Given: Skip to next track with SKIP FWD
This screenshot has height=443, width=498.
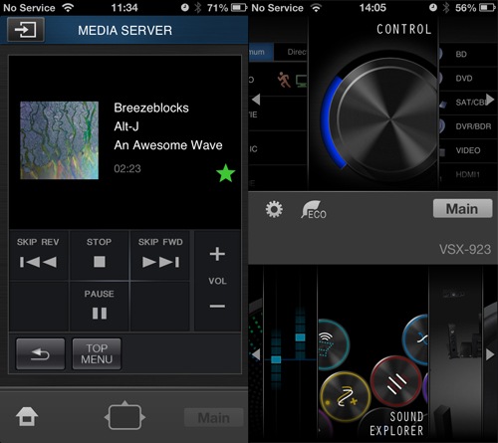Looking at the screenshot, I should coord(160,255).
